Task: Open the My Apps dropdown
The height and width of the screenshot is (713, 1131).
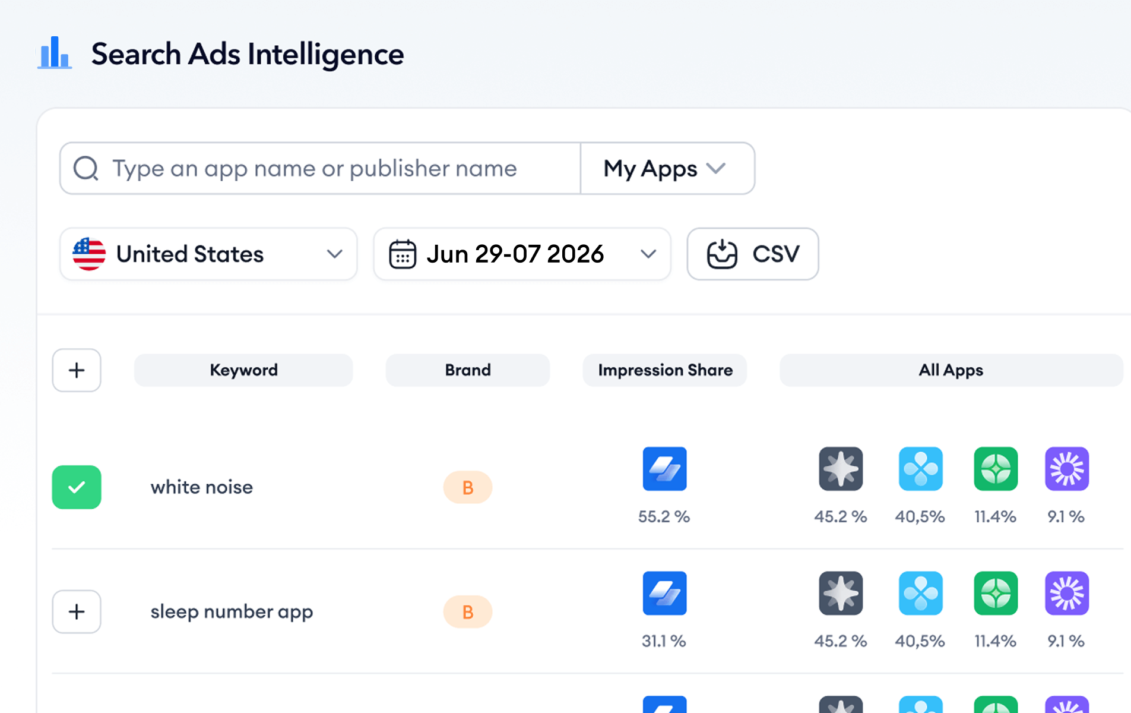Action: point(667,168)
